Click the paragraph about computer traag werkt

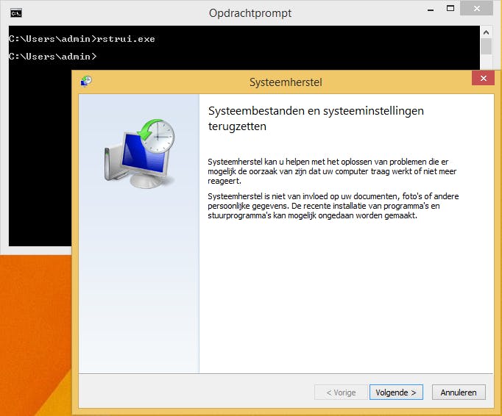[332, 171]
